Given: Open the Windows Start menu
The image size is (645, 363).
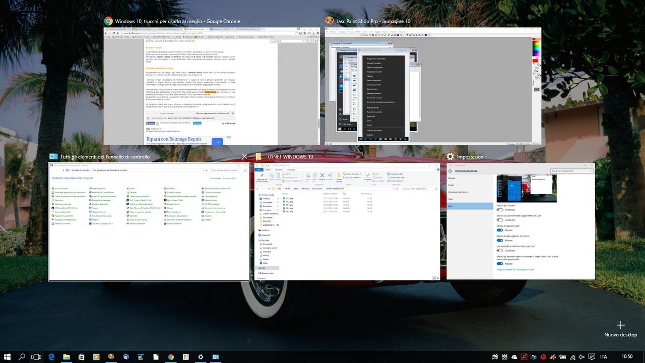Looking at the screenshot, I should coord(8,356).
